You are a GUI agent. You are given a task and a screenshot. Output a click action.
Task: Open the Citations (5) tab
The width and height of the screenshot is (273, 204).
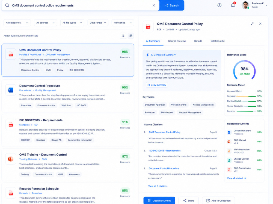click(218, 41)
